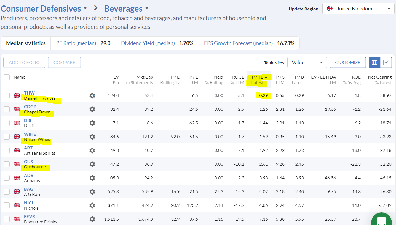Open settings gear for Artisanal Spirits row

(x=92, y=151)
